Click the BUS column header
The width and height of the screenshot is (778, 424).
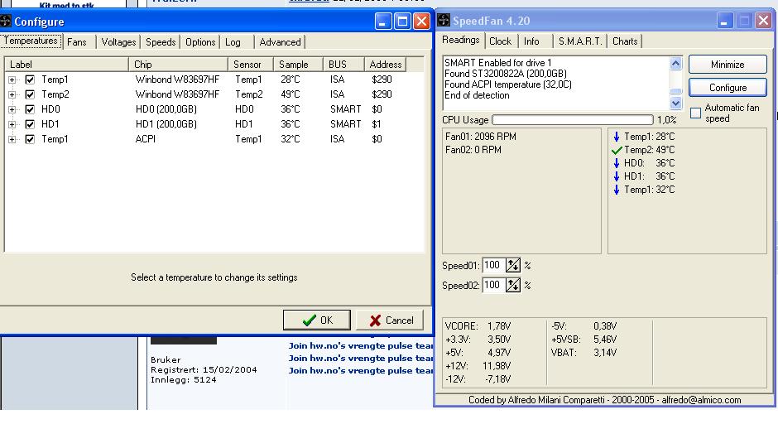(343, 65)
